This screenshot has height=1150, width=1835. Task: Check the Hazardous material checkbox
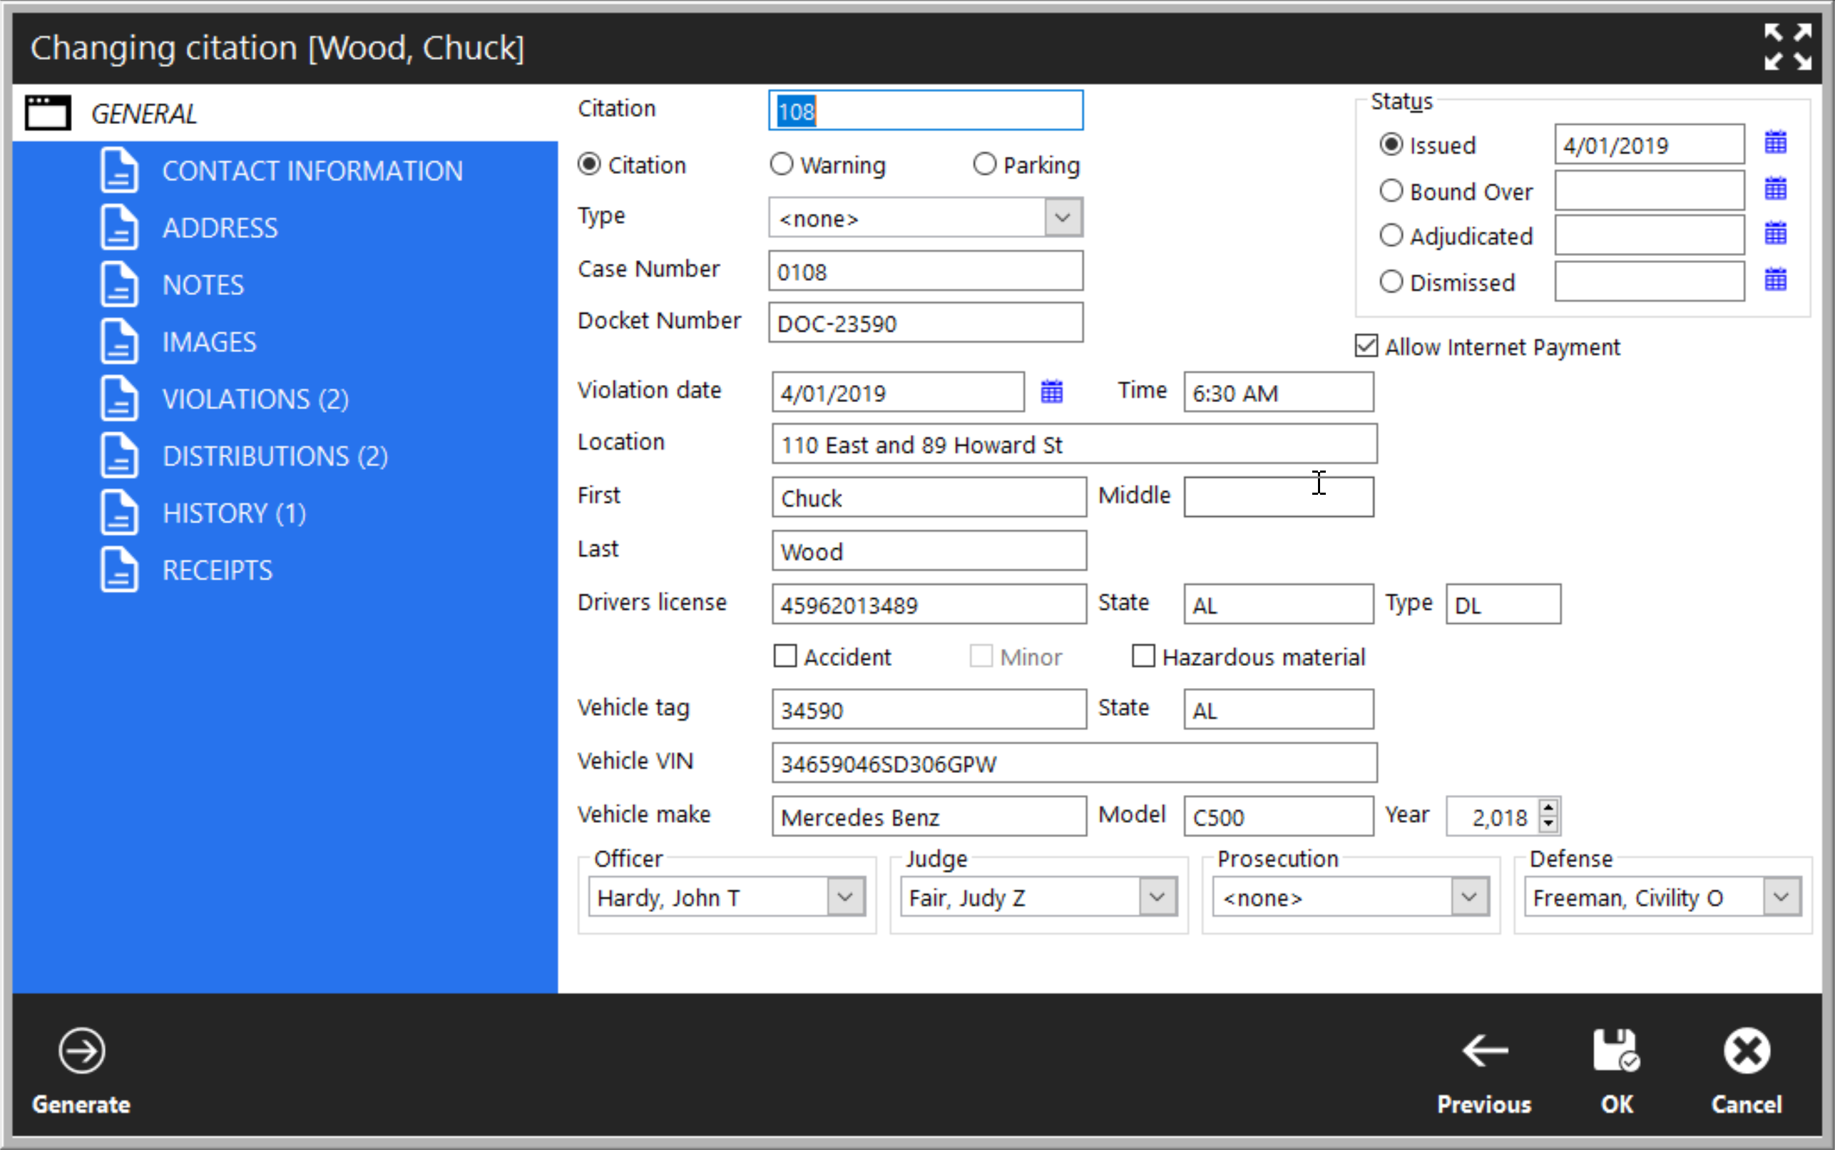click(1143, 656)
